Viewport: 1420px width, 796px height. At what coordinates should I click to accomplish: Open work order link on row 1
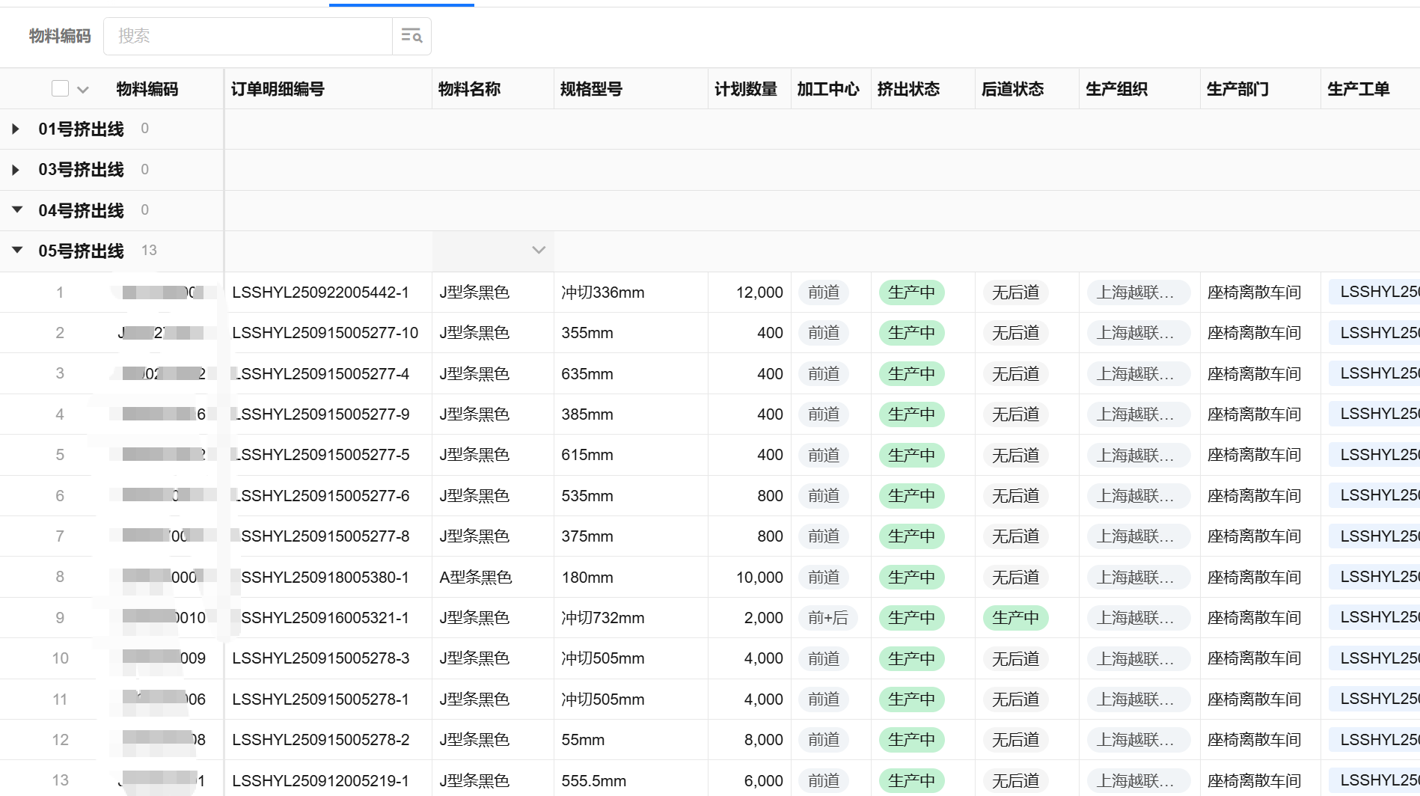pyautogui.click(x=1377, y=292)
